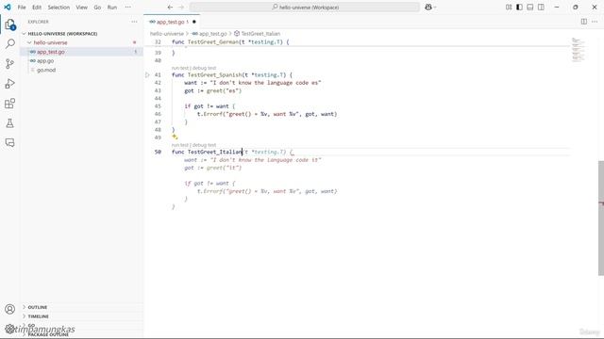
Task: Open editor More Actions ellipsis
Action: click(x=595, y=22)
